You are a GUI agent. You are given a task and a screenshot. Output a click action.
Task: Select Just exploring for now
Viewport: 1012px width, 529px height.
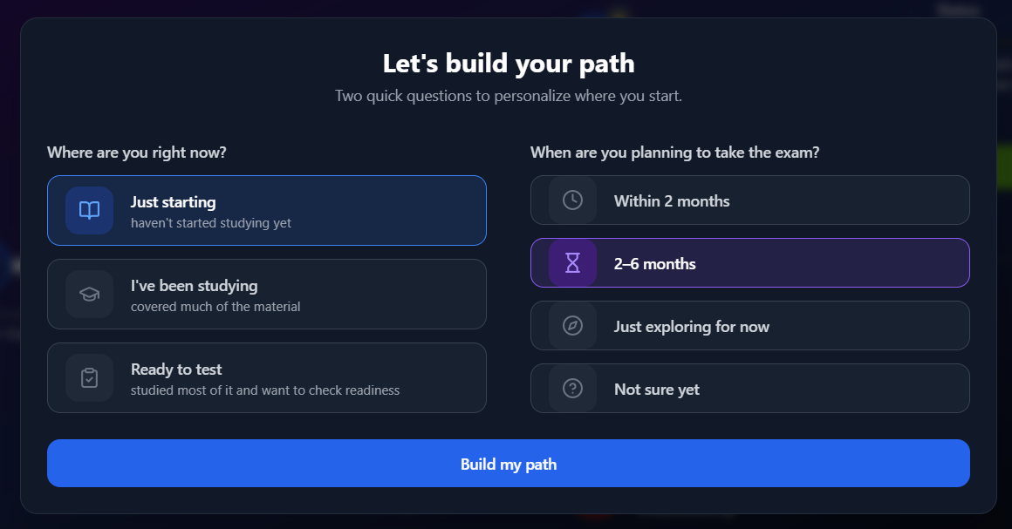pos(750,325)
